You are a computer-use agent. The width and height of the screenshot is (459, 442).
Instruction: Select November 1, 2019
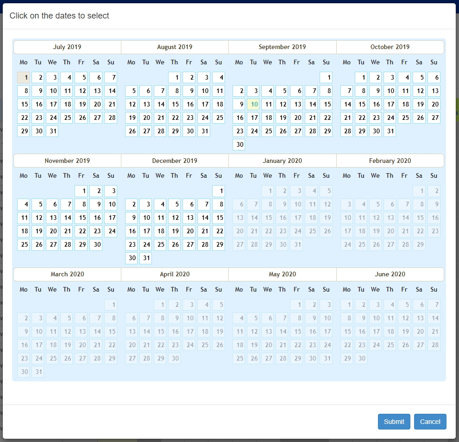(81, 191)
